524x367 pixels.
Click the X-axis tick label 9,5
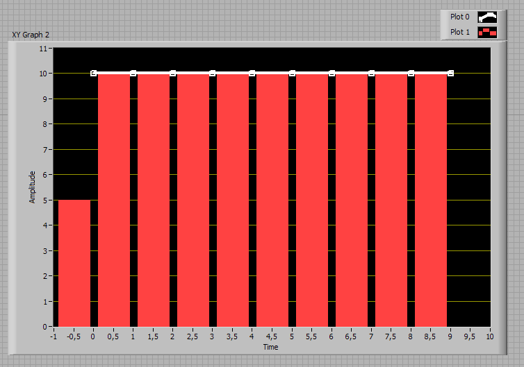click(x=470, y=337)
